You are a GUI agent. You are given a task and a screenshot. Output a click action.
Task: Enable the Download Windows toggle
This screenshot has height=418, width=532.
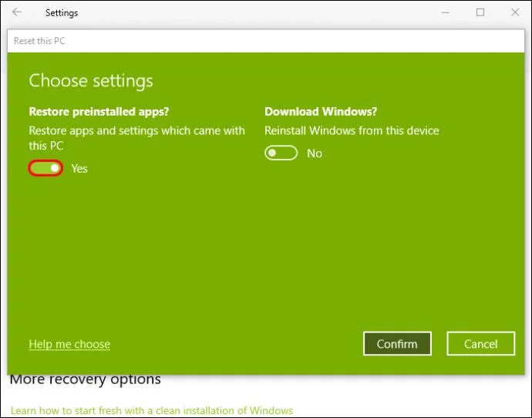(x=281, y=153)
